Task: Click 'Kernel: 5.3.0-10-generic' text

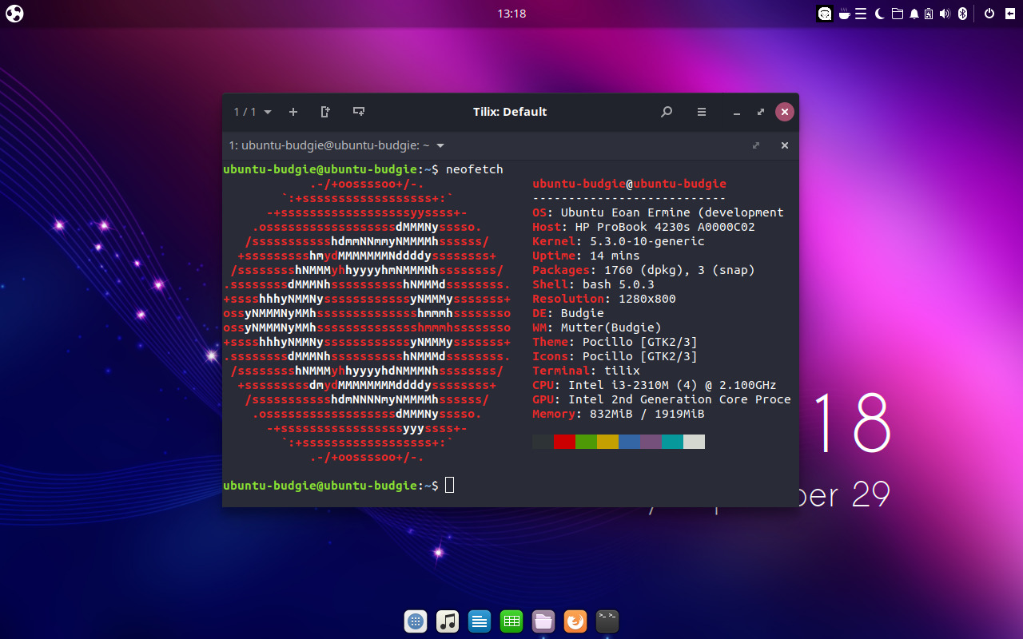Action: pyautogui.click(x=619, y=241)
